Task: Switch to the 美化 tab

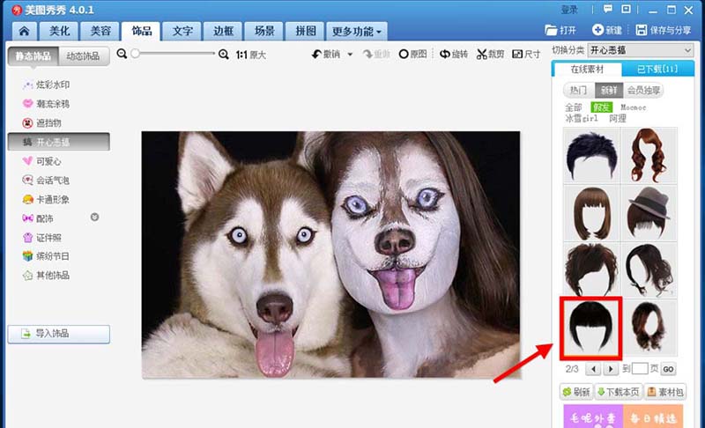Action: tap(59, 31)
